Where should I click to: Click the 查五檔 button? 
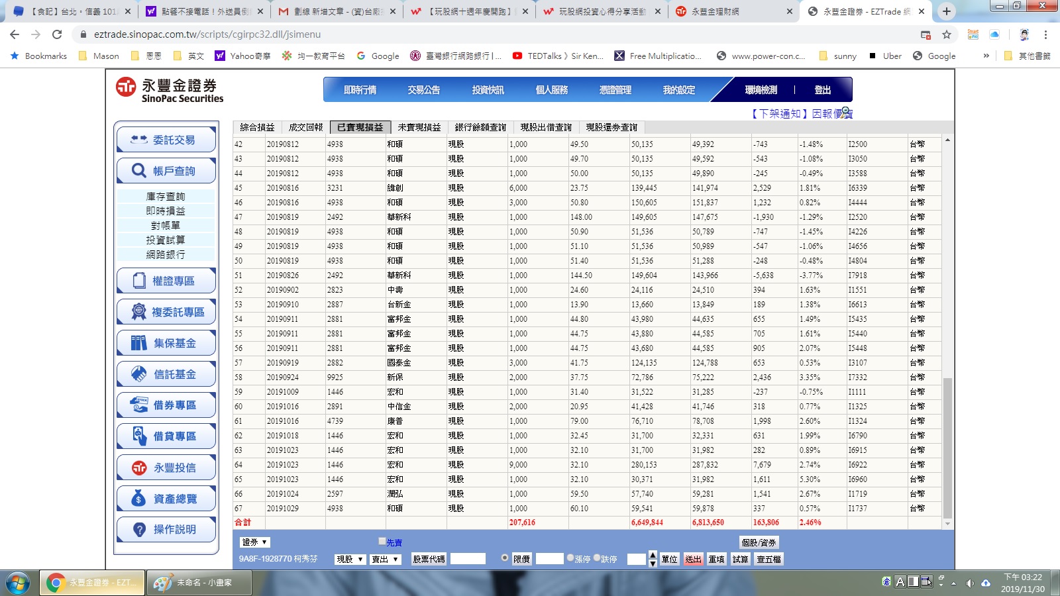(x=768, y=559)
